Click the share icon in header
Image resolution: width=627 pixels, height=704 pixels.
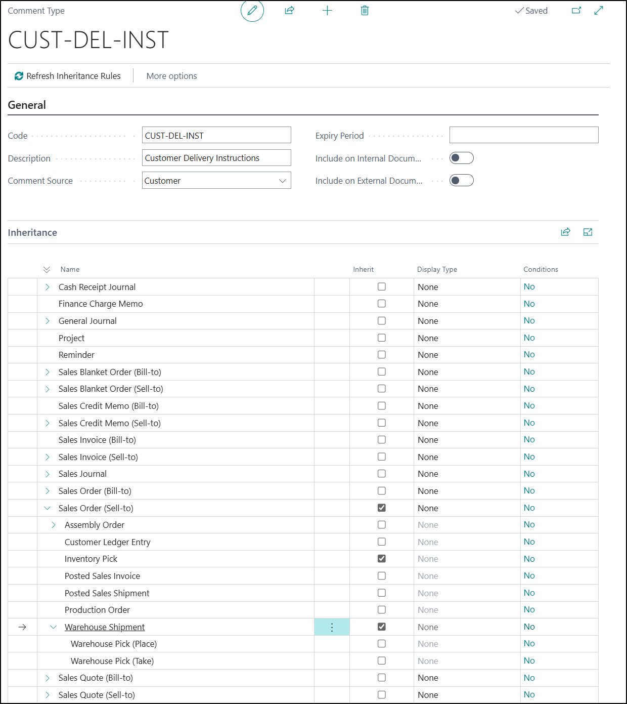(289, 11)
